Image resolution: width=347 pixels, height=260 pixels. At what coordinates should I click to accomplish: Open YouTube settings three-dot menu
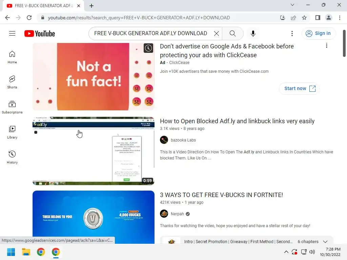pyautogui.click(x=292, y=34)
